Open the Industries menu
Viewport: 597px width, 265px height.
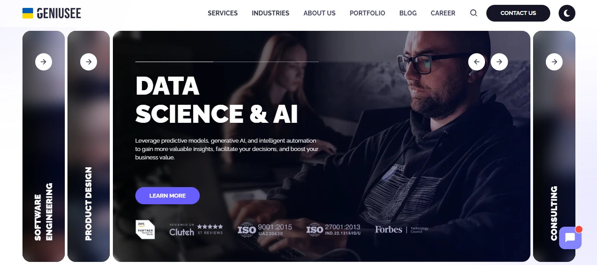click(270, 13)
